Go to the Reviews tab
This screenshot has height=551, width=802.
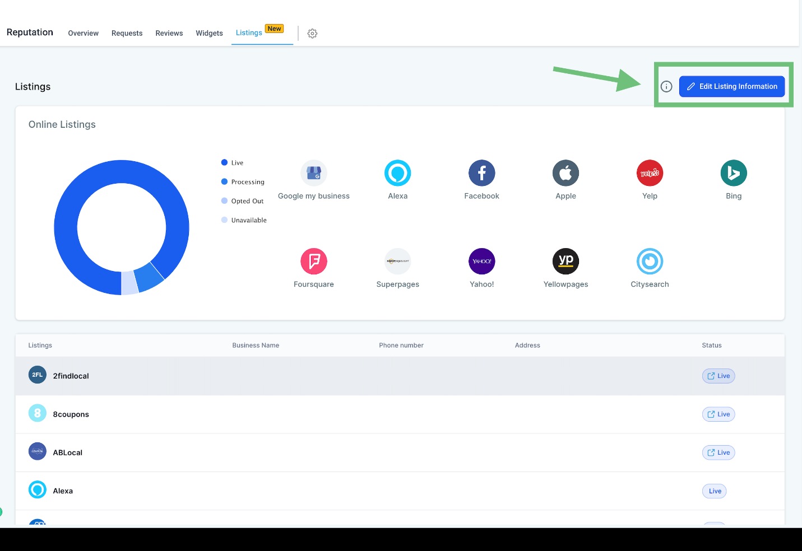(x=169, y=34)
